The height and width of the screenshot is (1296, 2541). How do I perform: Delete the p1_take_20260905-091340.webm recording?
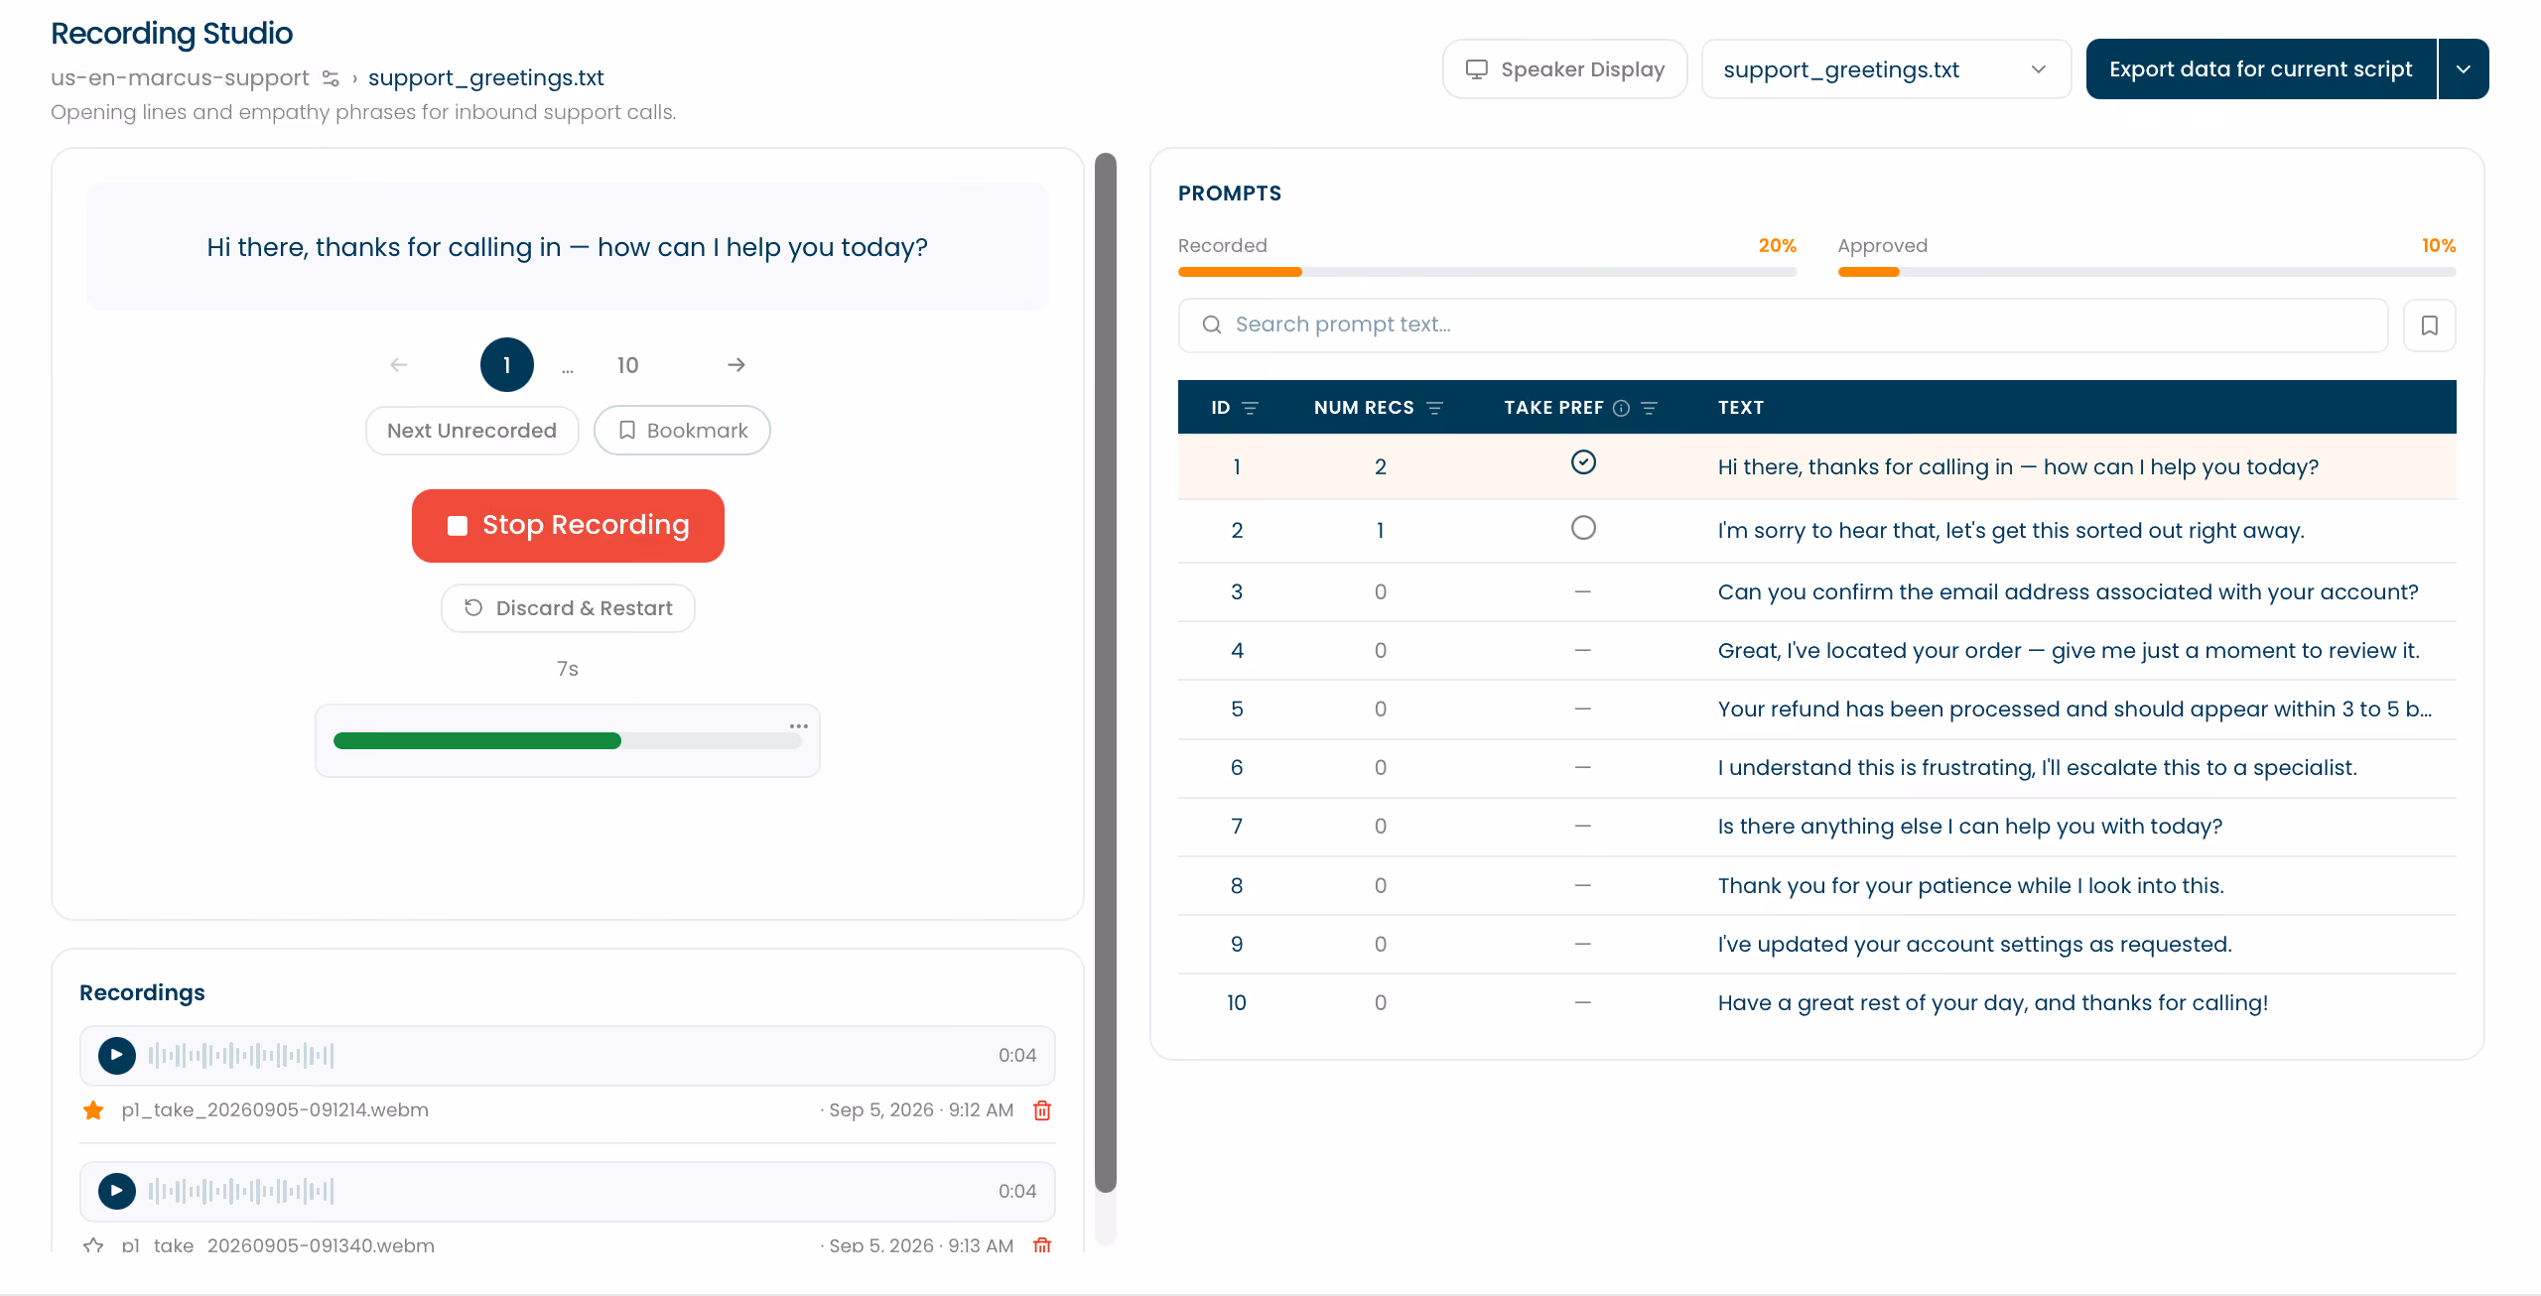coord(1042,1245)
